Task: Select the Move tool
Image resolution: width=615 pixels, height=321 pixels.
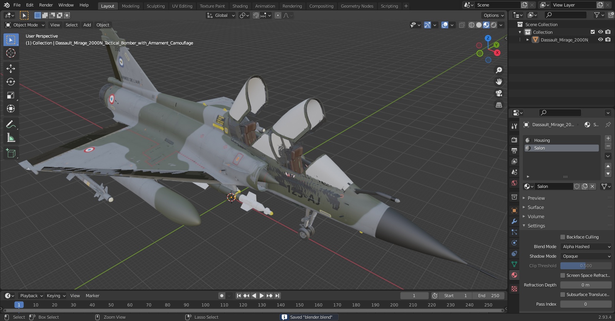Action: point(11,68)
